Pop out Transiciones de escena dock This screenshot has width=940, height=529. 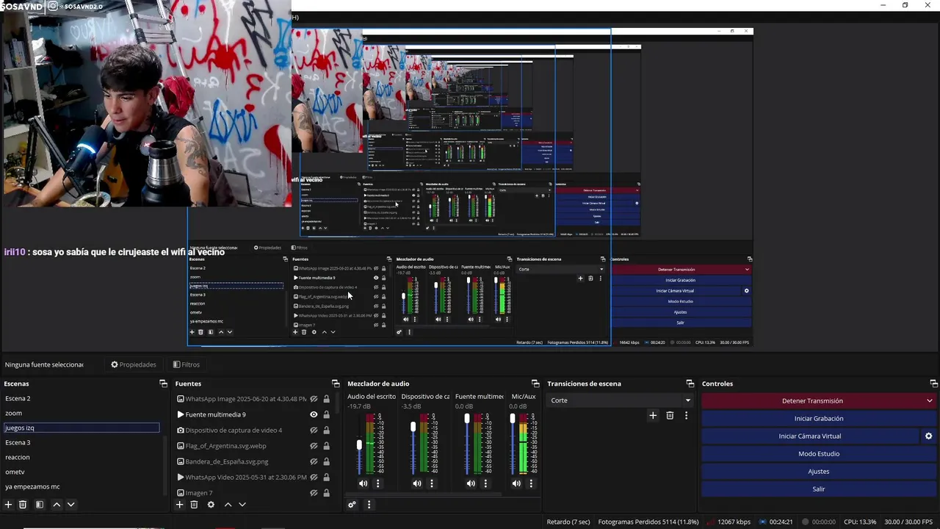click(x=690, y=384)
